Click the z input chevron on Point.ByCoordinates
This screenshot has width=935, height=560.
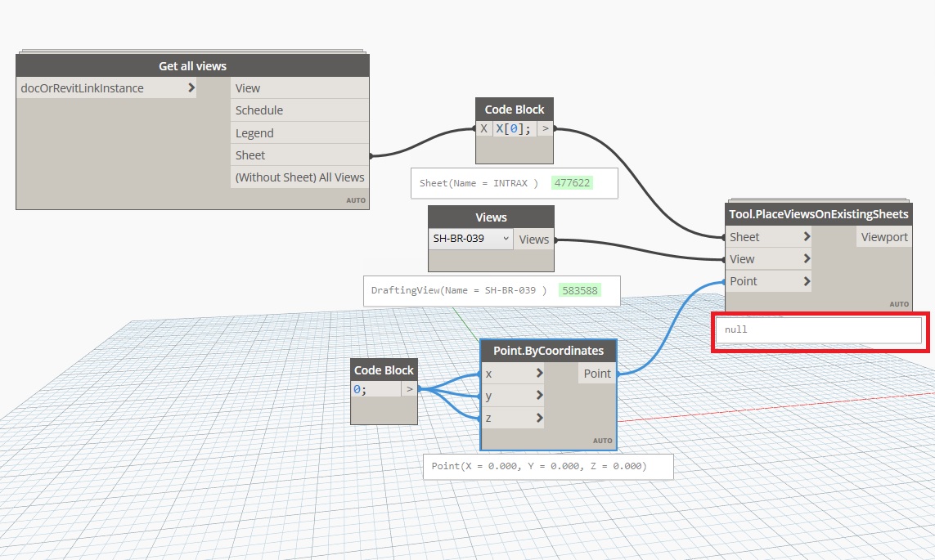pyautogui.click(x=541, y=418)
